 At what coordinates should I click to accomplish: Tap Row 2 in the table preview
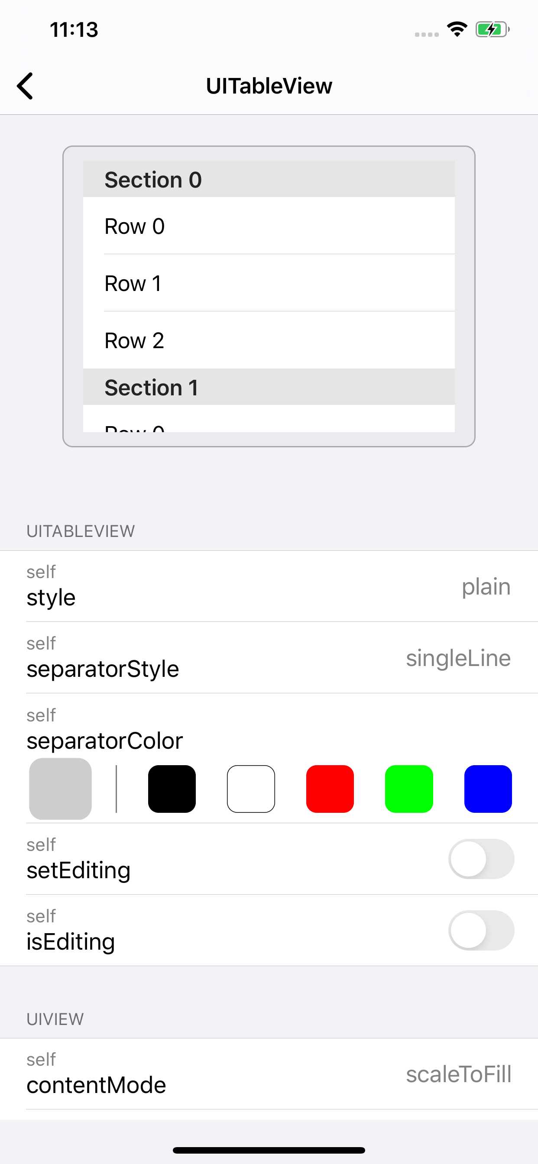[269, 340]
